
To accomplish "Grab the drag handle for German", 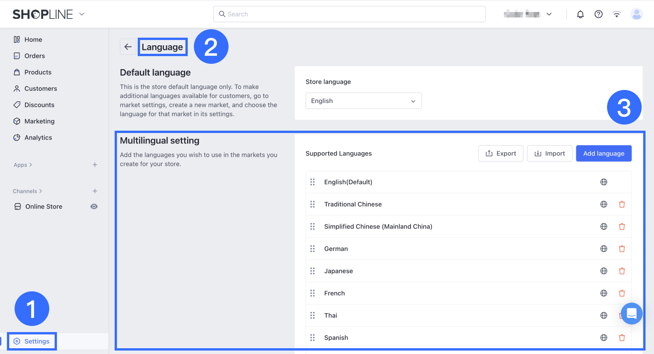I will (312, 249).
